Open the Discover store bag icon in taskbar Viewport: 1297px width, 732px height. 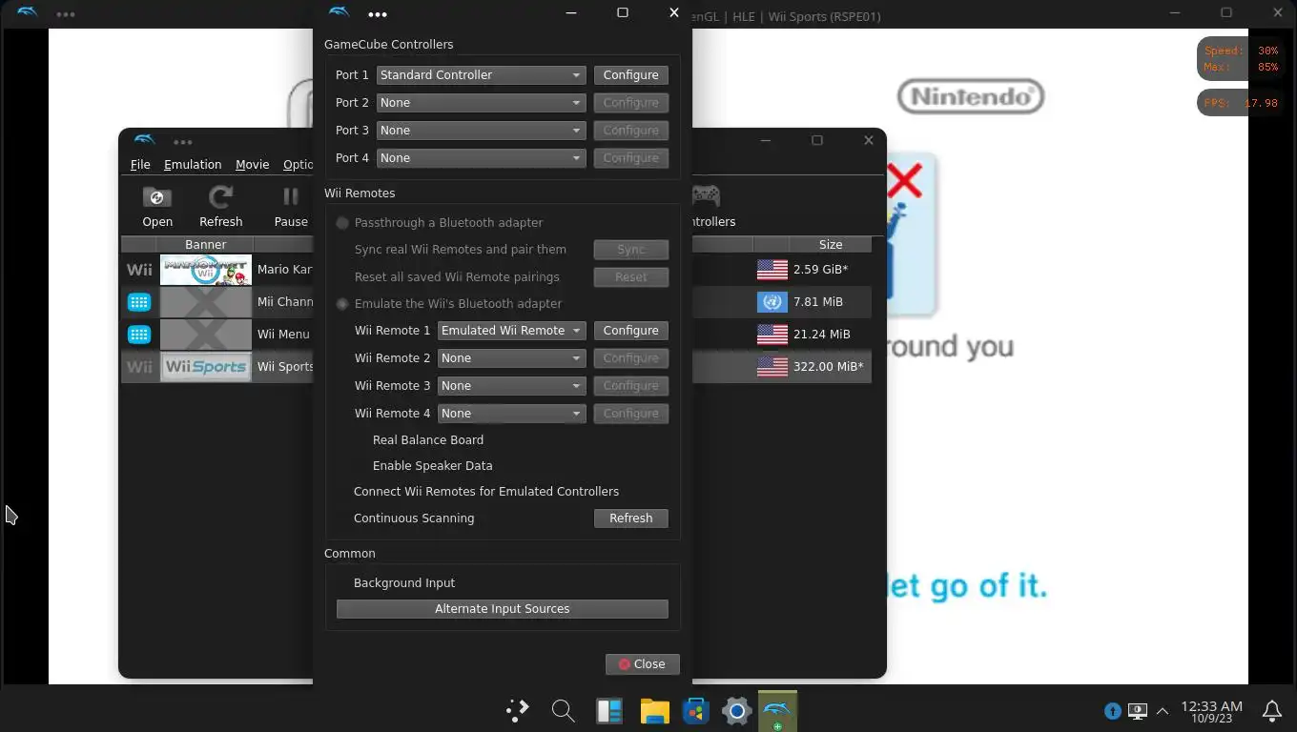coord(696,711)
